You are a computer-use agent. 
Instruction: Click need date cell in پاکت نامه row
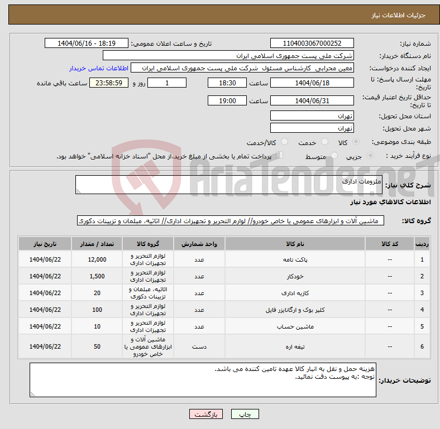click(45, 259)
